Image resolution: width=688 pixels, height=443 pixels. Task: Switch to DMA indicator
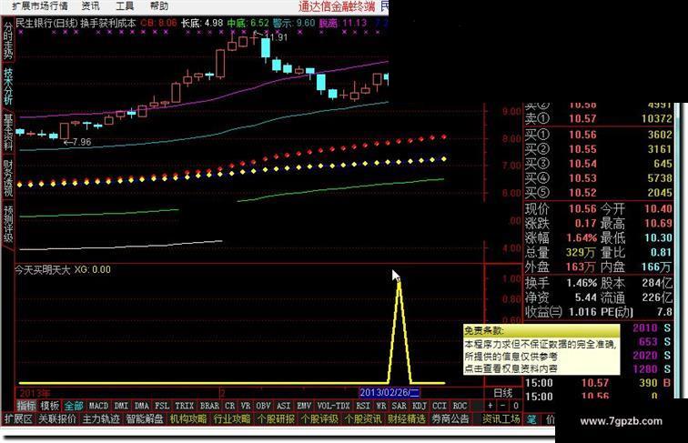point(141,406)
